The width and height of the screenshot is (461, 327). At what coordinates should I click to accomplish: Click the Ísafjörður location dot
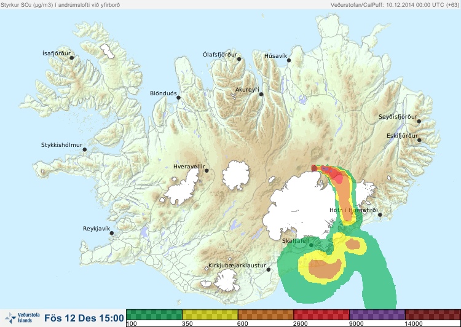(x=72, y=58)
